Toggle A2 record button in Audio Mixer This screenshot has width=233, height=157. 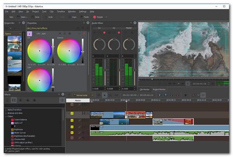tap(119, 33)
